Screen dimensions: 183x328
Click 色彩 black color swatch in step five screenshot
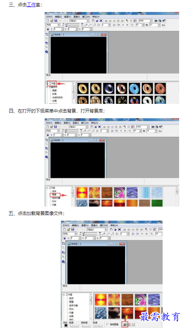[66, 325]
